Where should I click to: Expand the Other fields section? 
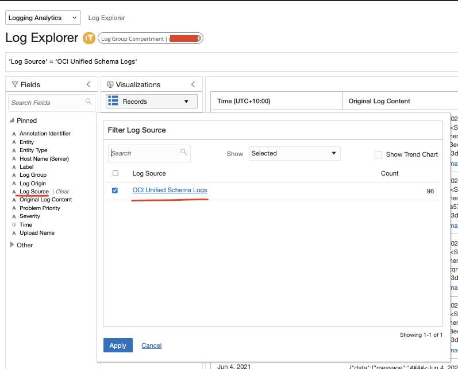click(12, 244)
